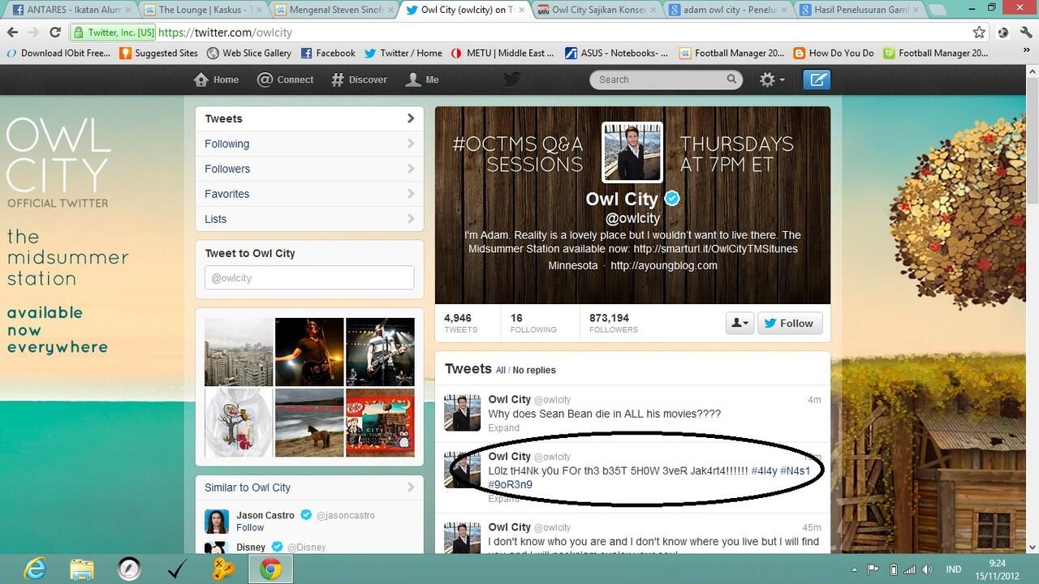Switch to the Owl City Sajikan Konser tab

(597, 10)
